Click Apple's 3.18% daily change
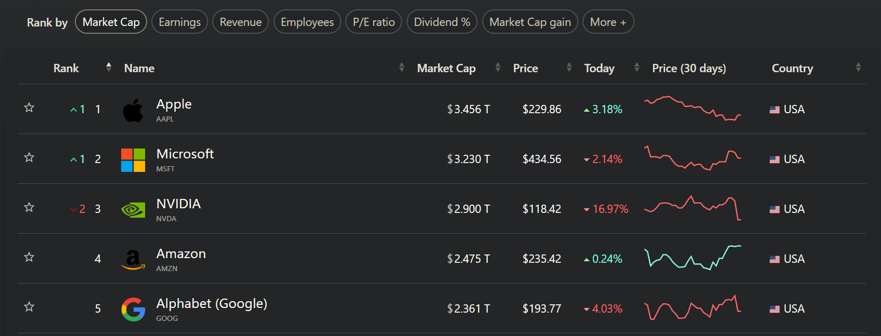Viewport: 881px width, 336px height. point(603,110)
